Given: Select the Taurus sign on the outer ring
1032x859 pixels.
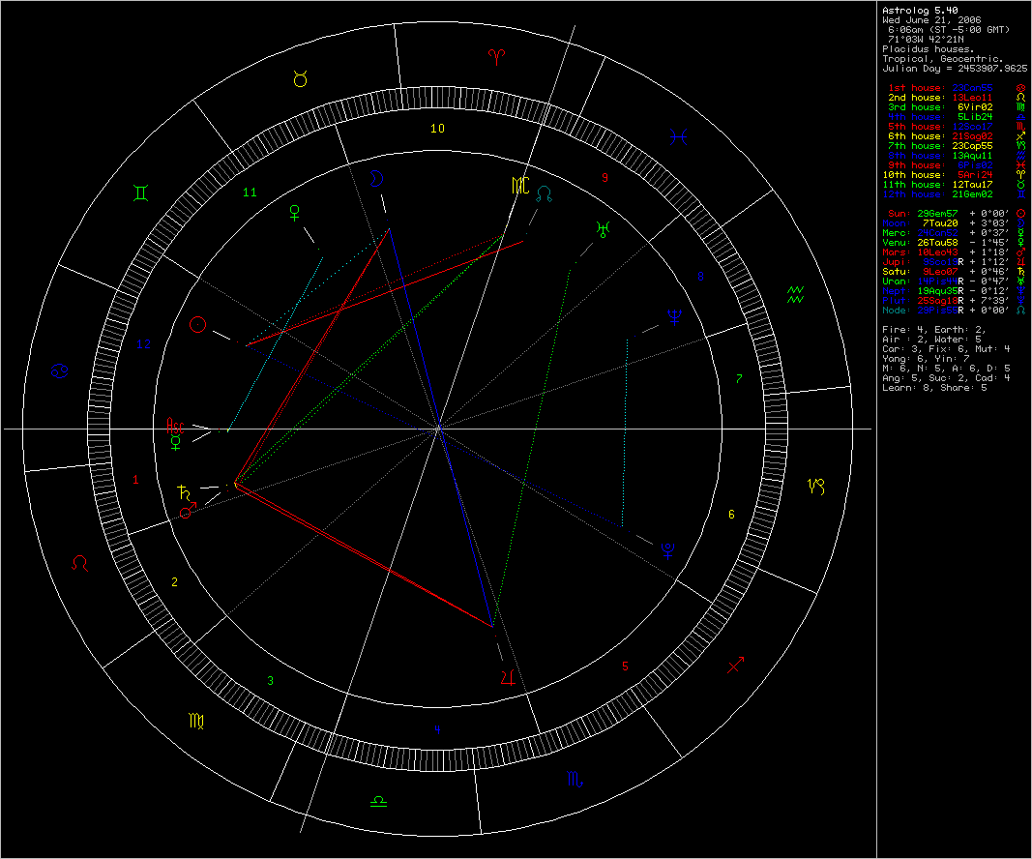Looking at the screenshot, I should click(300, 80).
